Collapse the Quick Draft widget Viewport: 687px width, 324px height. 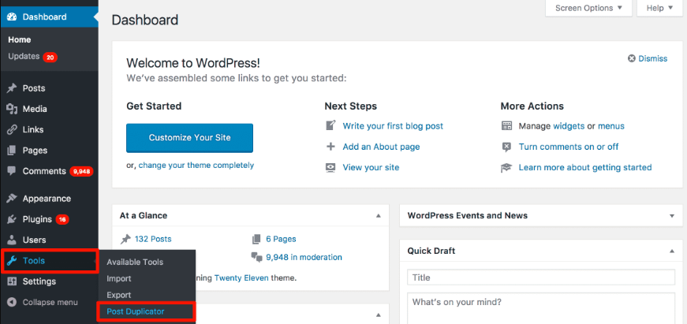tap(671, 251)
